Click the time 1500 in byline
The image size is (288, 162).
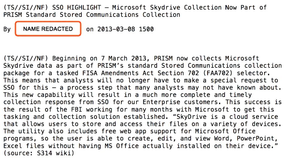pyautogui.click(x=146, y=29)
